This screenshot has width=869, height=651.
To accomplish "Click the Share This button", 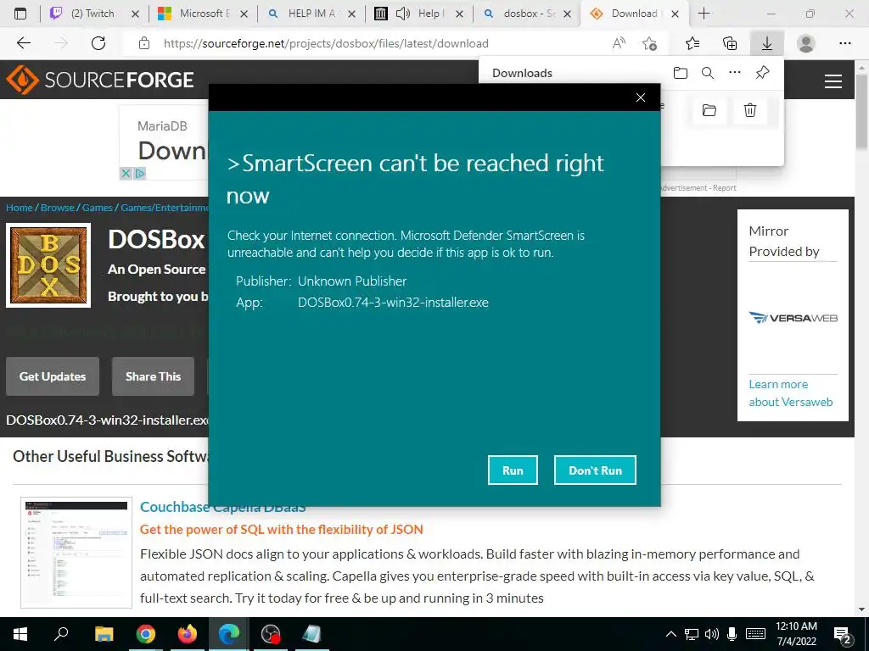I will (153, 376).
